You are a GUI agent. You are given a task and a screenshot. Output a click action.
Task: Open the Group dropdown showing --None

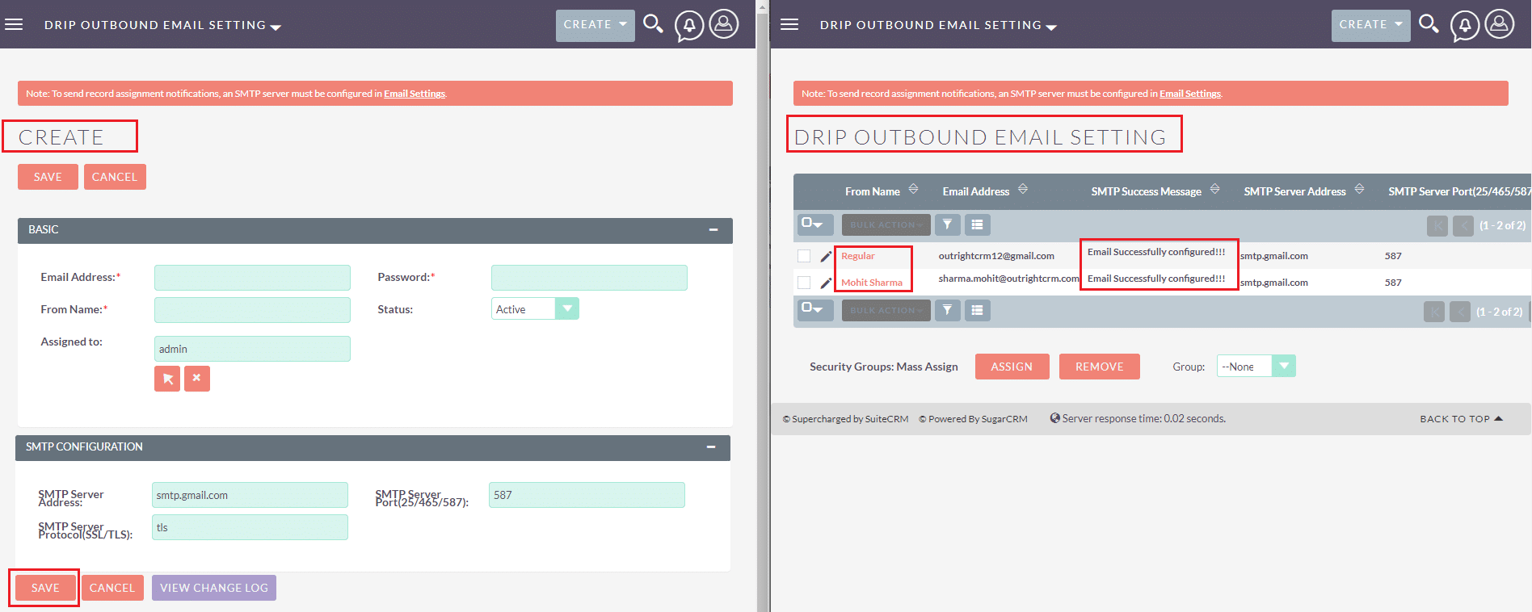click(x=1256, y=366)
